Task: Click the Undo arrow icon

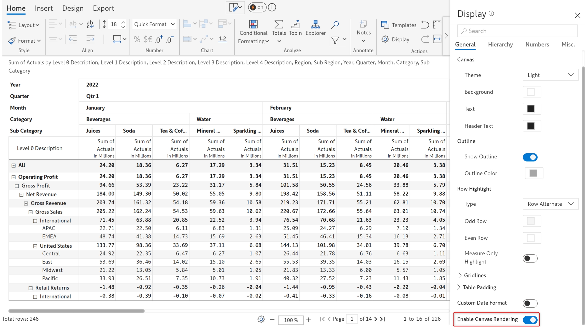Action: (425, 25)
